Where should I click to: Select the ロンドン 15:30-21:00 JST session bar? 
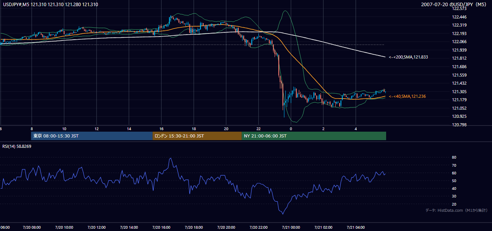197,136
